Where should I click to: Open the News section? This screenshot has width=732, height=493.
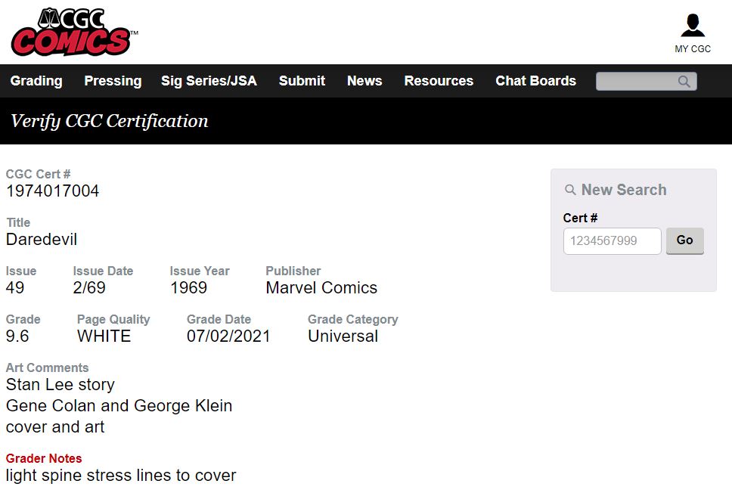364,81
